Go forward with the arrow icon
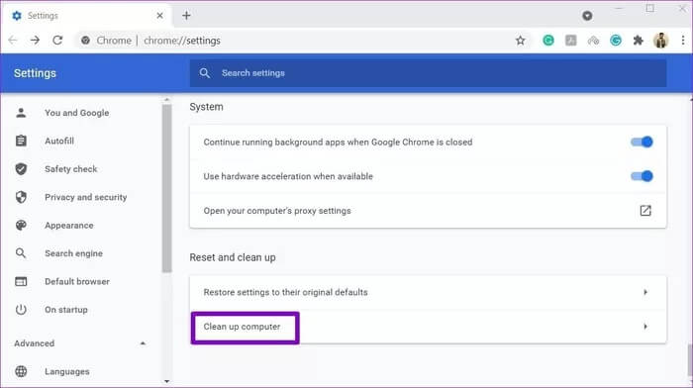Screen dimensions: 693x388 [x=35, y=41]
